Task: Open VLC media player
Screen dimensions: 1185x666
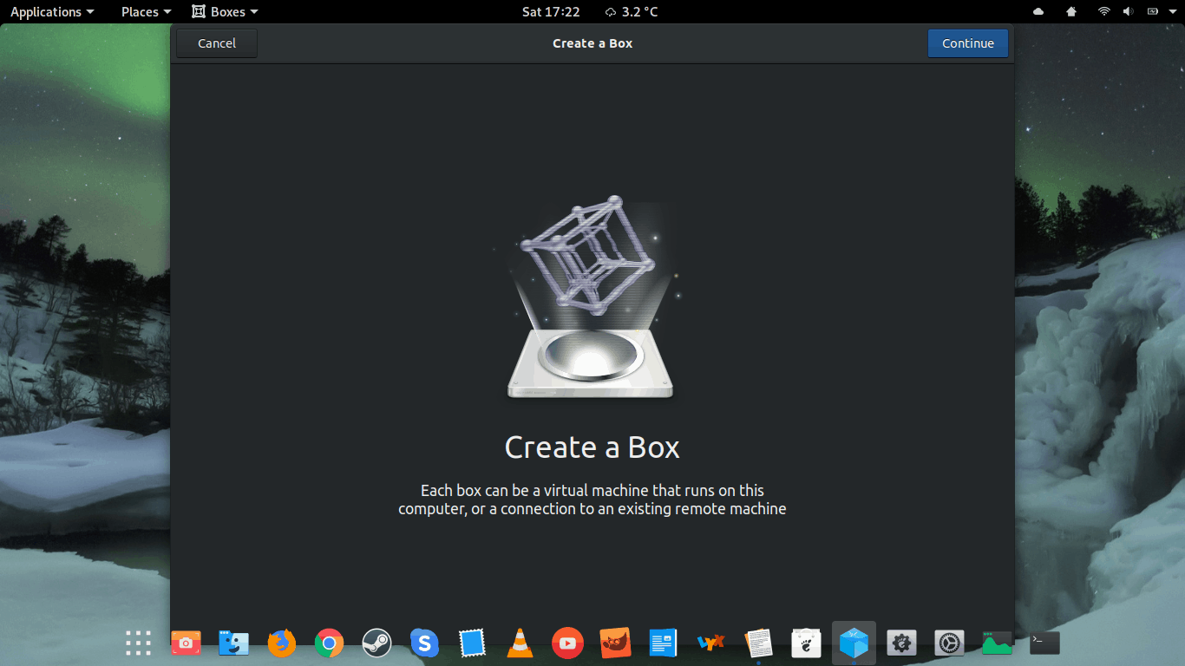Action: pos(520,643)
